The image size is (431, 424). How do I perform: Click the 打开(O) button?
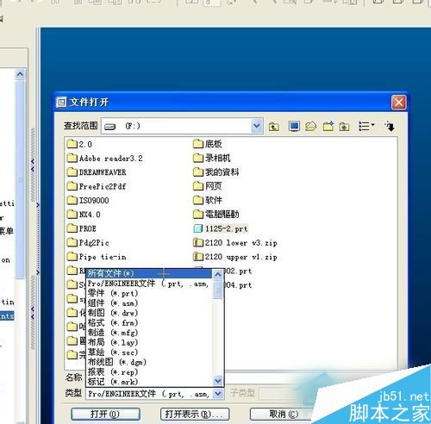click(105, 414)
